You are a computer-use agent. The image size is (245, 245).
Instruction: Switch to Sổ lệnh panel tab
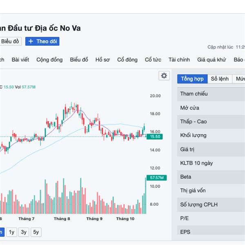[220, 79]
